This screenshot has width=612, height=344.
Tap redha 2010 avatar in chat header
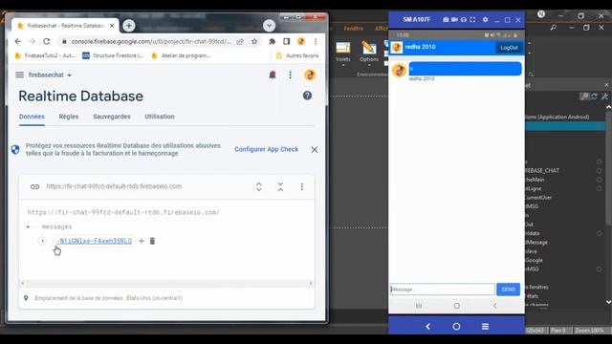click(397, 47)
